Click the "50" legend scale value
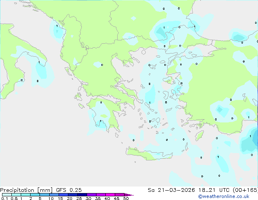The image size is (258, 200). (x=126, y=198)
